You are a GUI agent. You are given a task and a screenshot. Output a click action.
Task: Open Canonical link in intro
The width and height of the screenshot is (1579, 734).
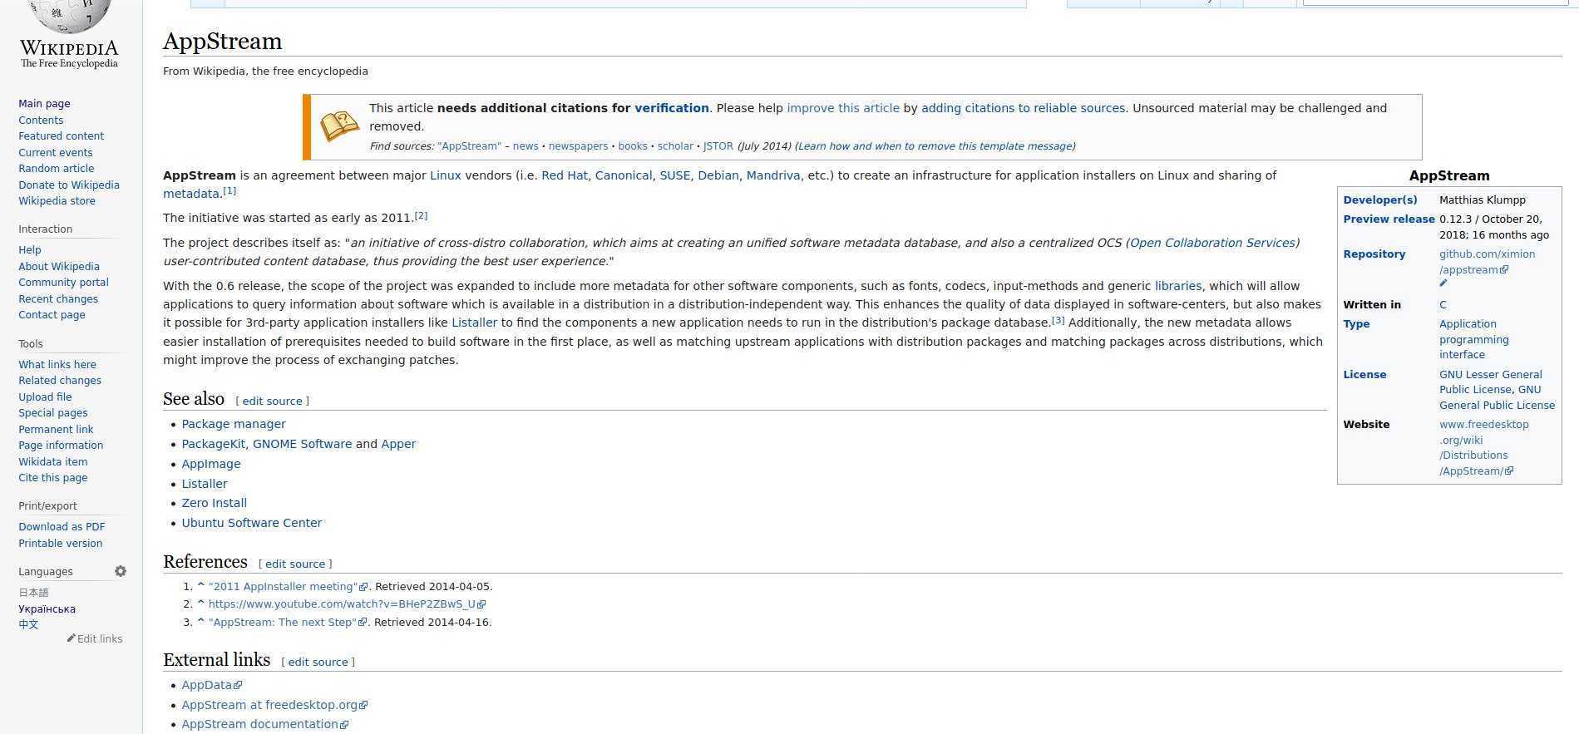tap(624, 175)
